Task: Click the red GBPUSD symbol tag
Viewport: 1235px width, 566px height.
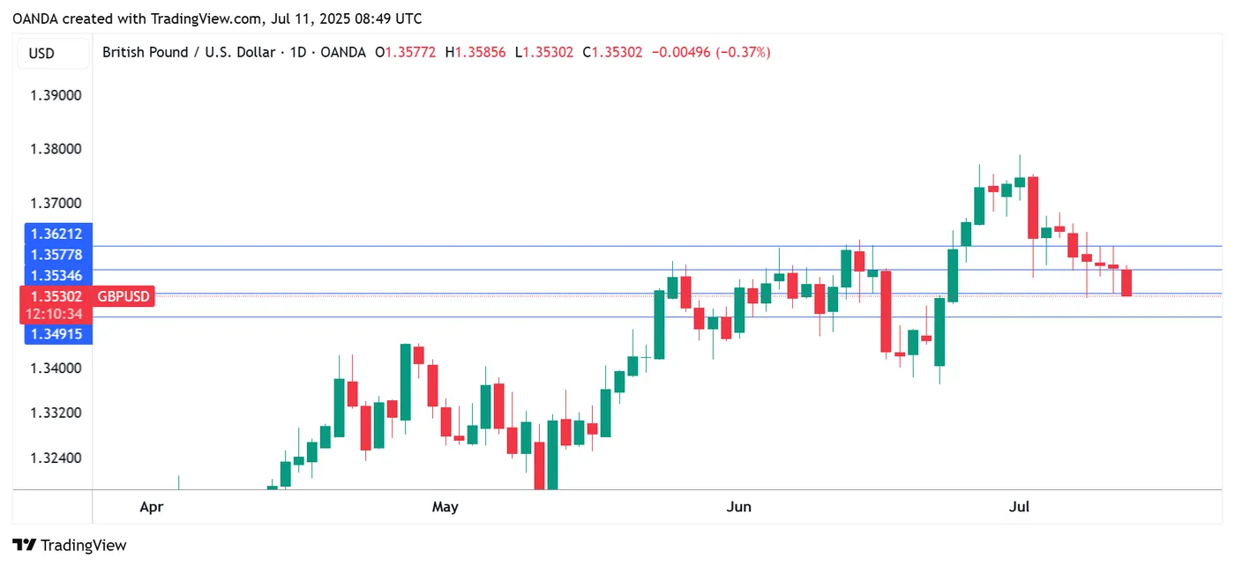Action: click(x=123, y=296)
